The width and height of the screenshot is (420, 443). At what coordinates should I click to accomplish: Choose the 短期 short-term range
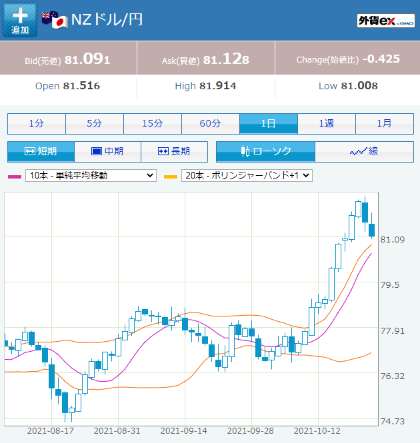click(x=41, y=152)
